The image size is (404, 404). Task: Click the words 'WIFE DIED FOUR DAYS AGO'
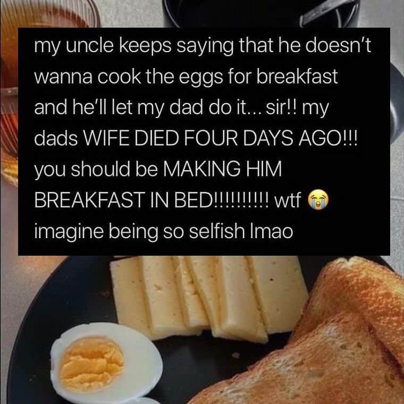click(x=220, y=138)
